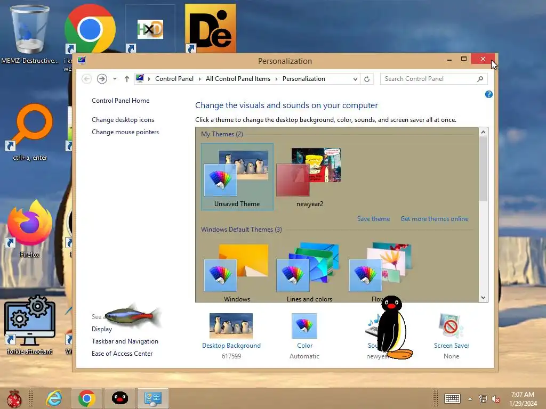
Task: Expand the address bar history dropdown
Action: click(355, 79)
